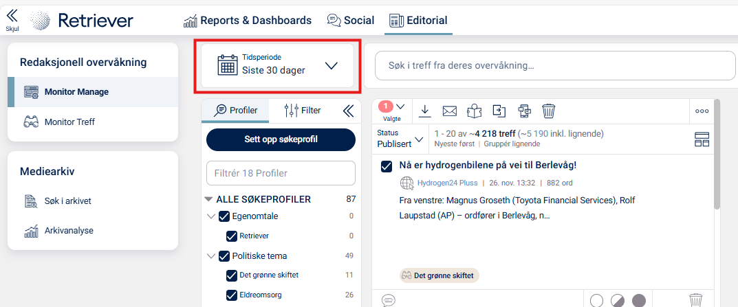
Task: Click Gruppér lignende link
Action: coord(512,144)
